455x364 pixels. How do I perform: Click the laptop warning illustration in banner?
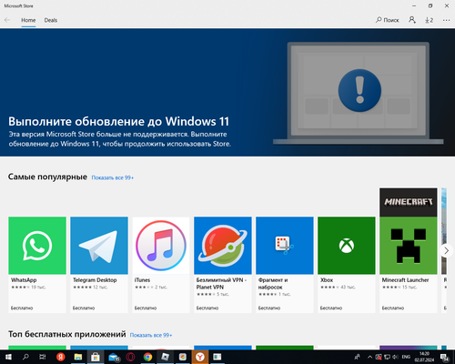pyautogui.click(x=359, y=93)
